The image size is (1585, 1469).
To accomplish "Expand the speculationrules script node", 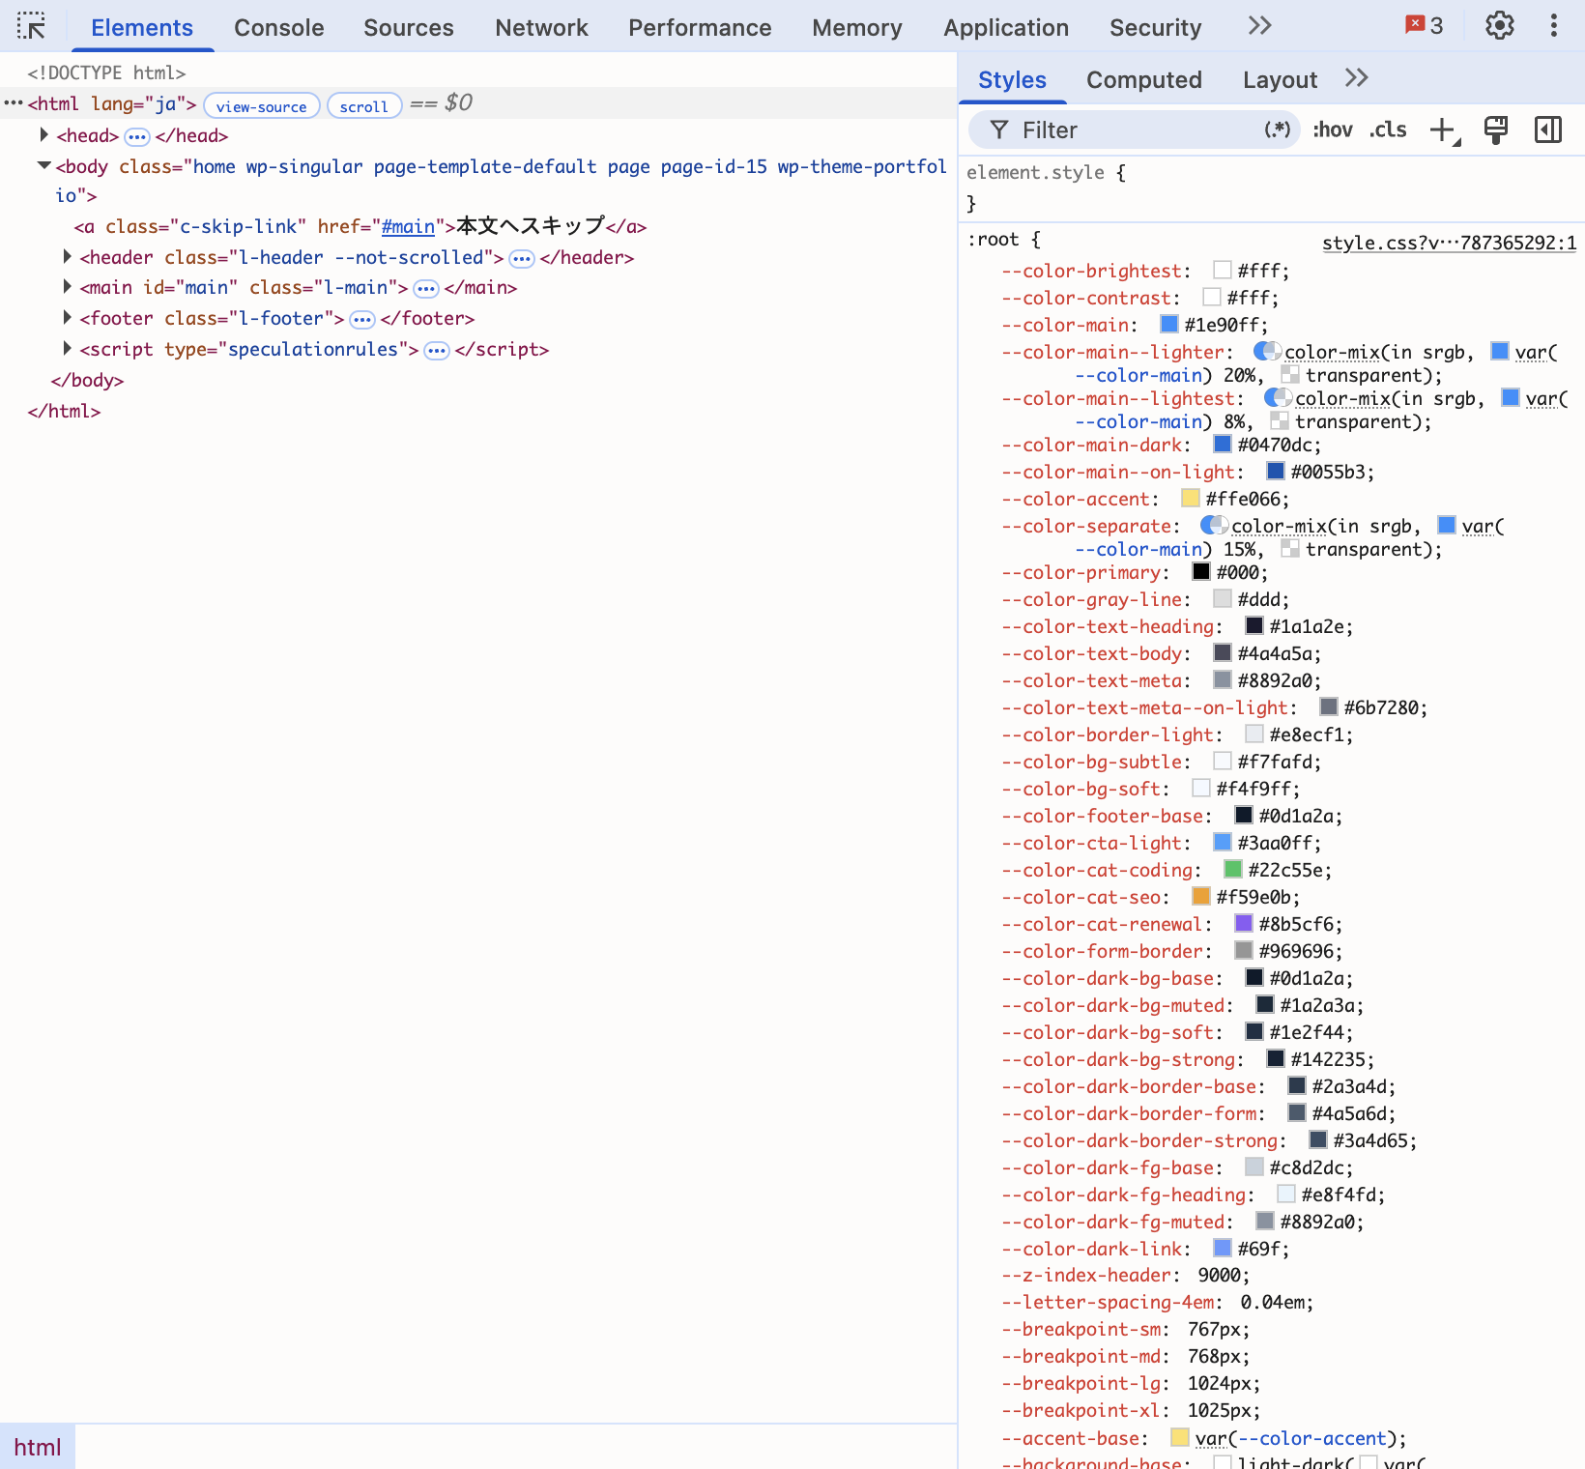I will [x=67, y=348].
